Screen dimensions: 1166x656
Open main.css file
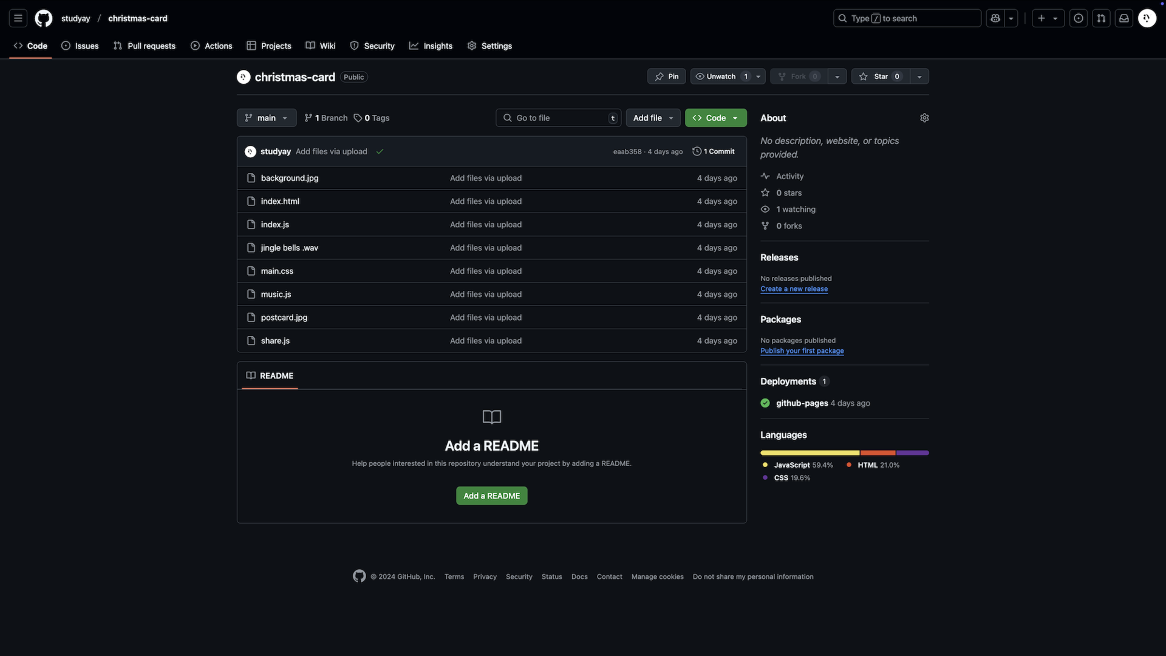(x=277, y=271)
